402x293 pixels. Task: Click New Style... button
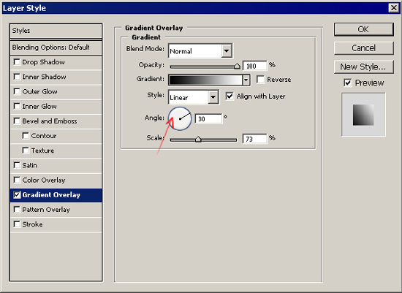click(x=363, y=67)
